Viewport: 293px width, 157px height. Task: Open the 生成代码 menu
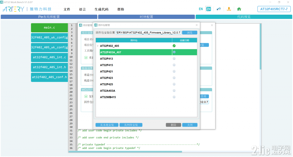[101, 9]
